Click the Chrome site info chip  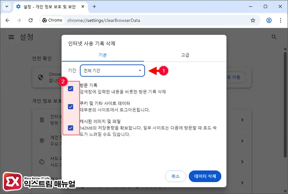(x=52, y=20)
